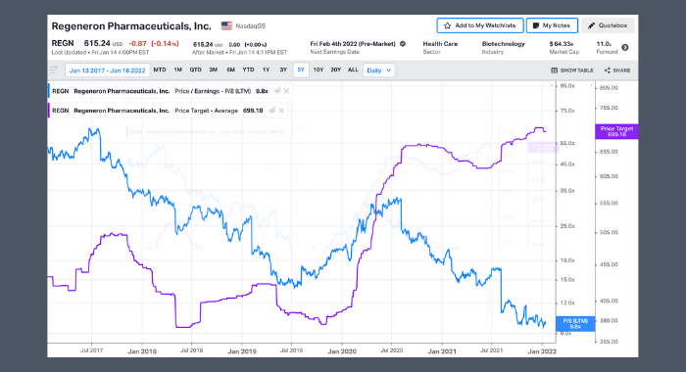Click the star icon on Add to My Watchlists
686x372 pixels.
pyautogui.click(x=447, y=25)
